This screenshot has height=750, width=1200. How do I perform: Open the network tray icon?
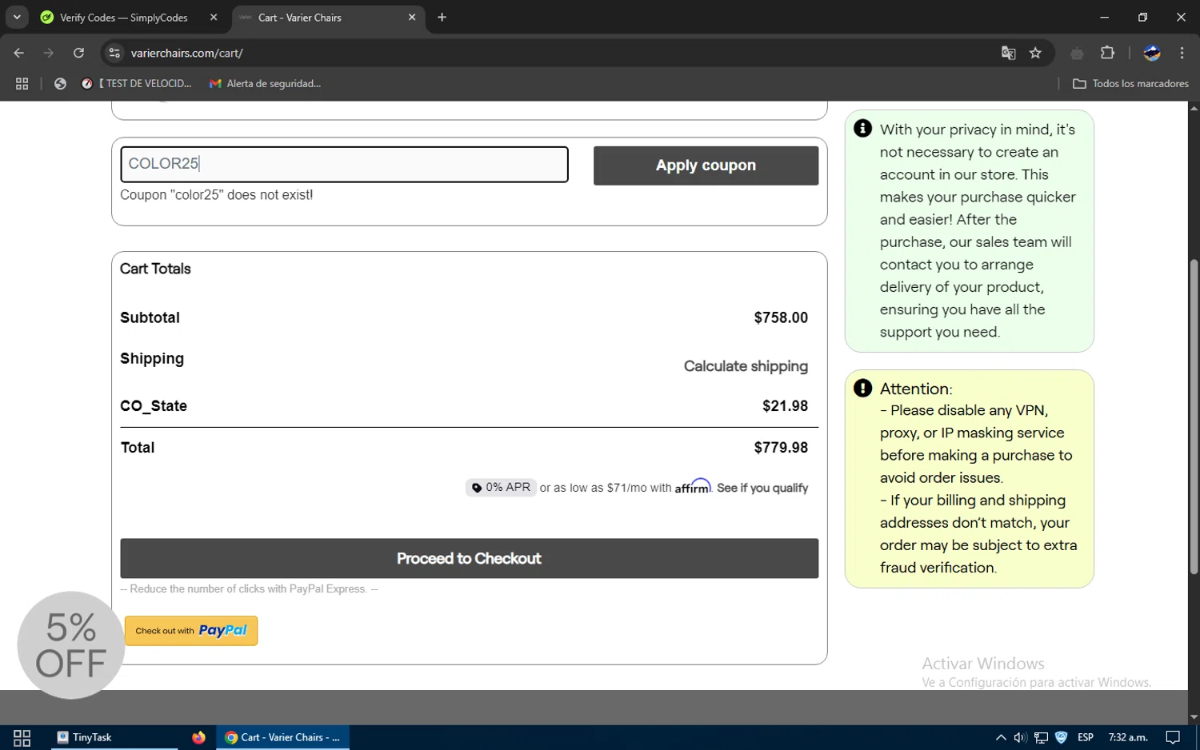(x=1041, y=737)
